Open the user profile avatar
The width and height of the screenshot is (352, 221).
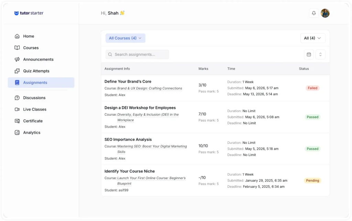click(325, 13)
